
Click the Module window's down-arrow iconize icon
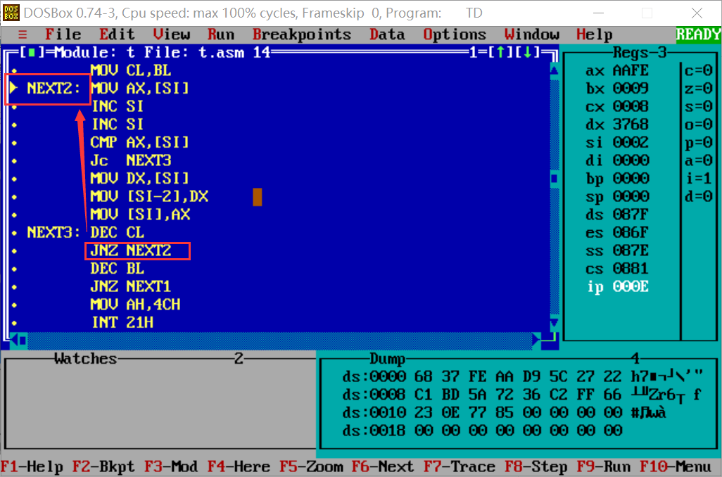coord(528,53)
